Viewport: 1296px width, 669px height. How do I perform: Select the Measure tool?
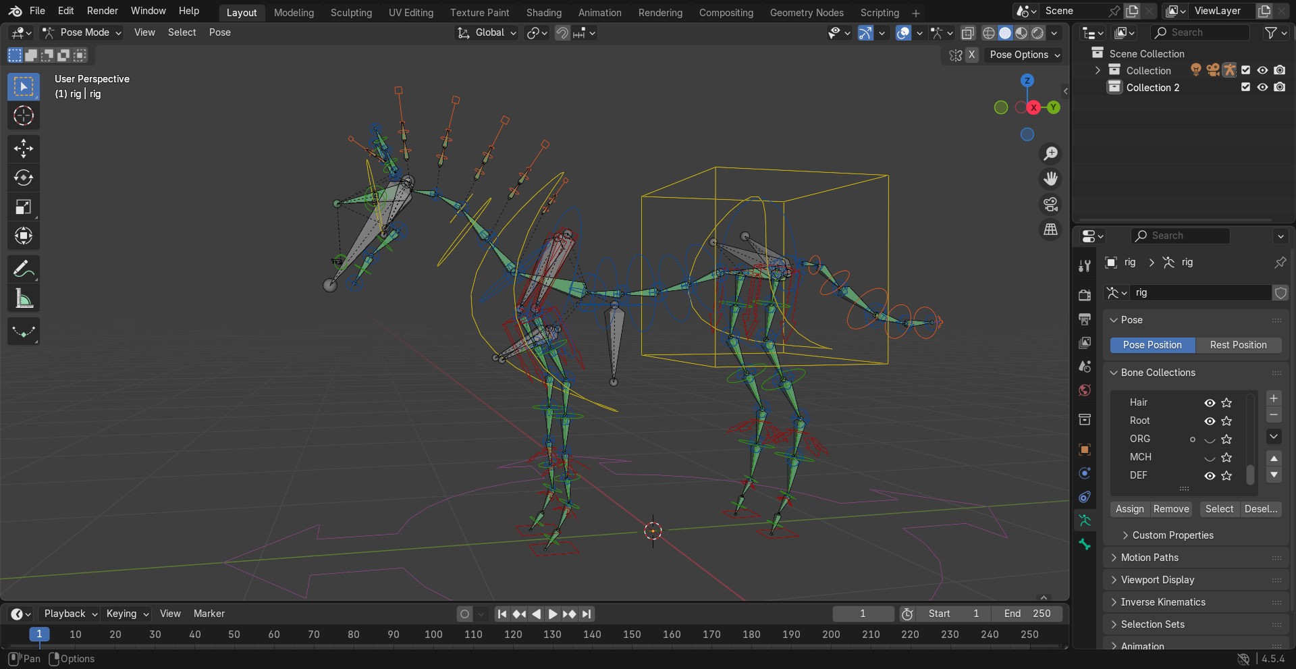(24, 298)
